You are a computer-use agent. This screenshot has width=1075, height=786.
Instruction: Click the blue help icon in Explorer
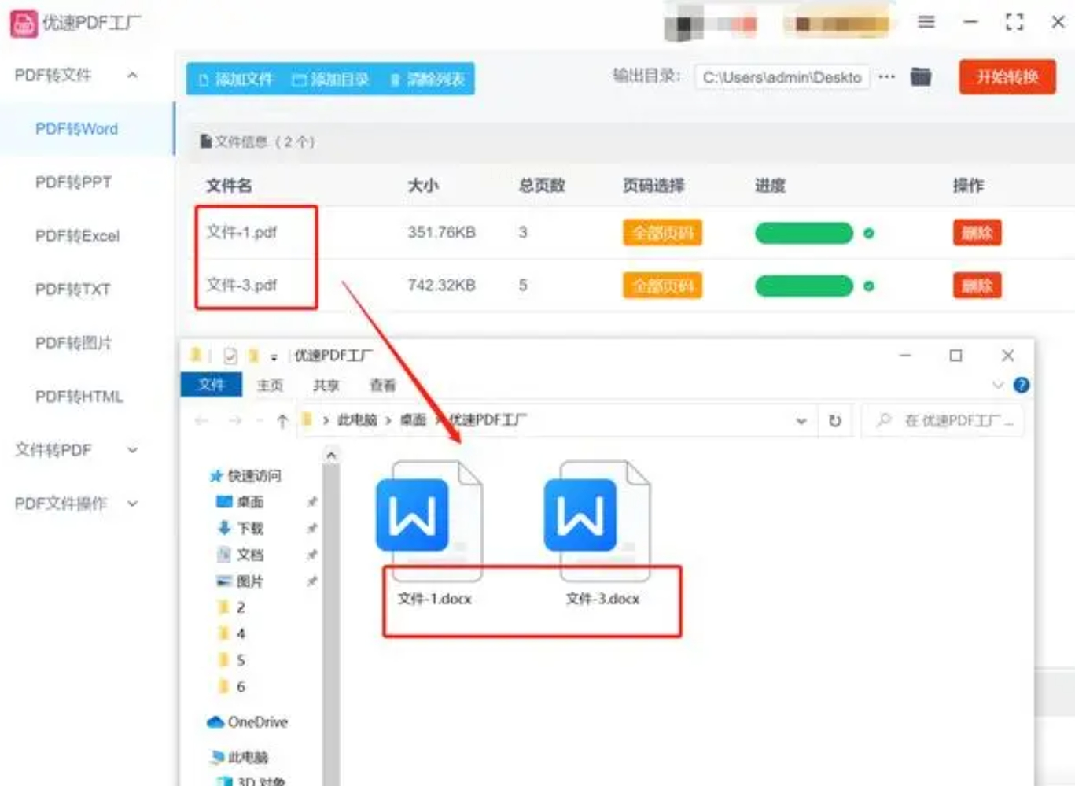(x=1022, y=385)
